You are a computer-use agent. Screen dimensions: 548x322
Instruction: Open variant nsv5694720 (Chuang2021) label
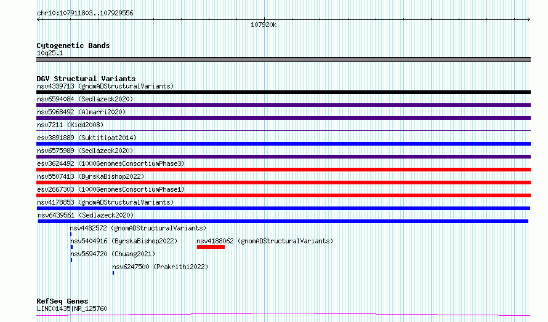[x=113, y=254]
